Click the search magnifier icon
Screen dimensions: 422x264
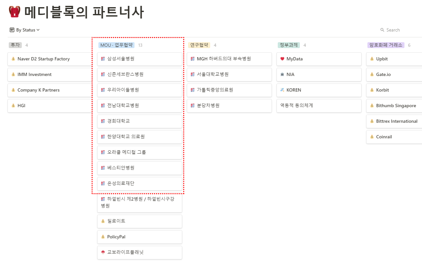382,30
